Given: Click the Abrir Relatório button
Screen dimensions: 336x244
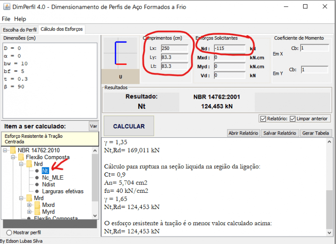Looking at the screenshot, I should [243, 133].
